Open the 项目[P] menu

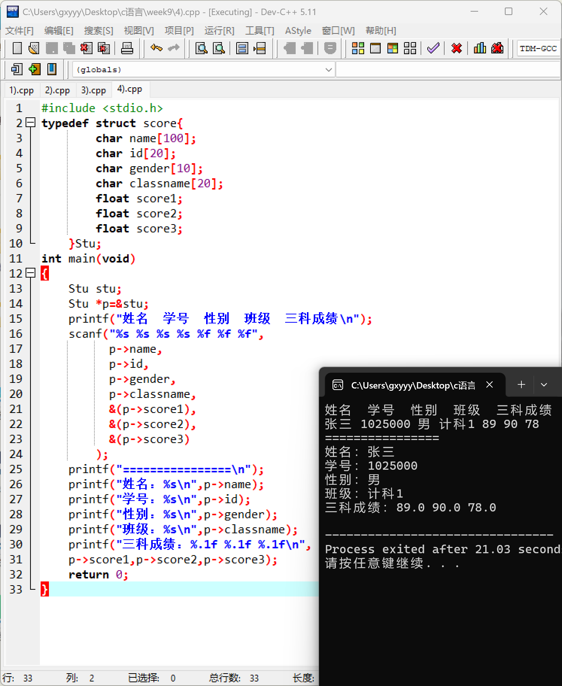[179, 30]
